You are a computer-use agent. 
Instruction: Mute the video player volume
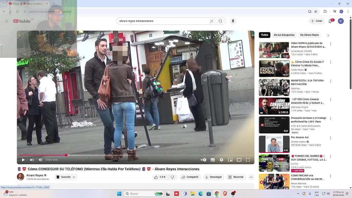[40, 160]
